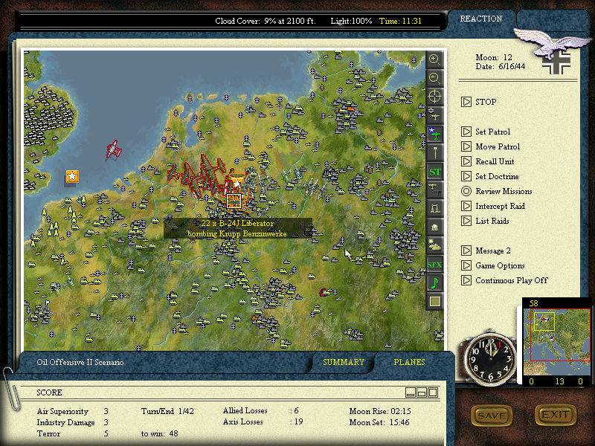Image resolution: width=595 pixels, height=446 pixels.
Task: Click the Moon Rise: 02:15 text
Action: 380,411
